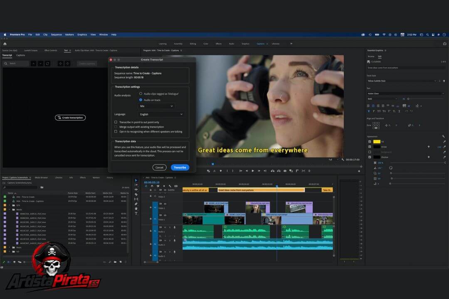Enable the Background checkbox in Appearance
449x299 pixels.
click(370, 152)
